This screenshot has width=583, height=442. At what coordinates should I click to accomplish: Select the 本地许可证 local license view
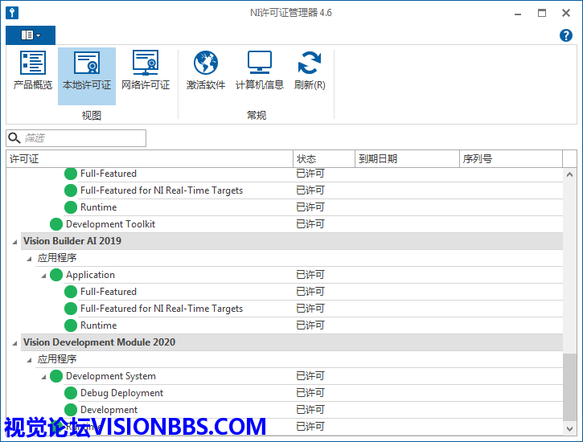point(87,71)
